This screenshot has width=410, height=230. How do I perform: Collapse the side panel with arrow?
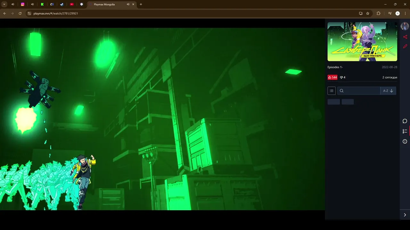405,215
